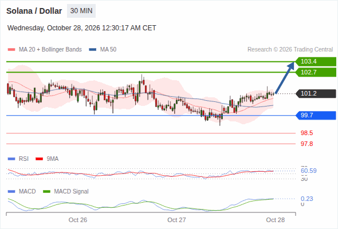Click the MA 20 + Bollinger Bands legend swatch
The image size is (338, 229).
pos(11,50)
